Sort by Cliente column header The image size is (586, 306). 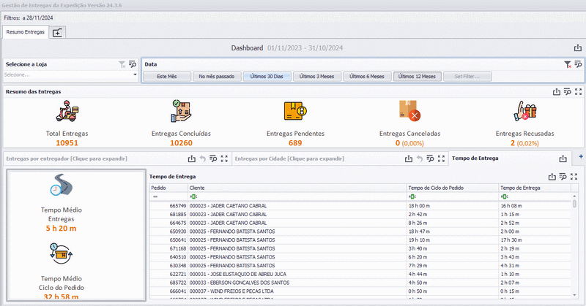coord(297,188)
